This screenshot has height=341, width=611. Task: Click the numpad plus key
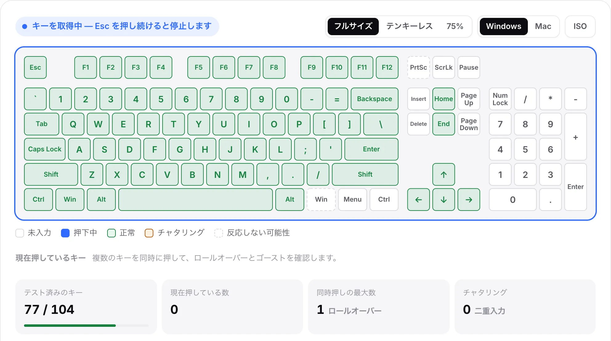[576, 137]
